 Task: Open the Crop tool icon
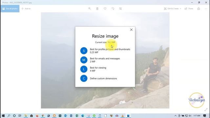tap(120, 9)
